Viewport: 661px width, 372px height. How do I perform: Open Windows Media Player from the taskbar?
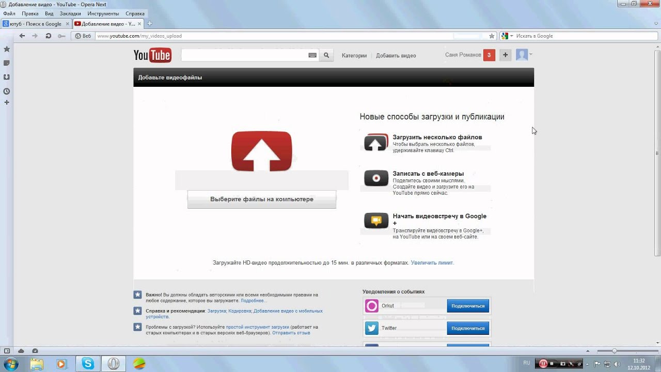click(61, 364)
